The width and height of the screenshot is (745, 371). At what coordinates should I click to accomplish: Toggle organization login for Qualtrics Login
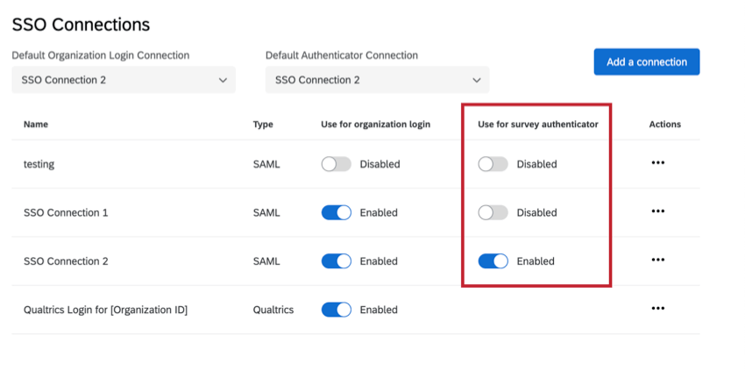336,310
